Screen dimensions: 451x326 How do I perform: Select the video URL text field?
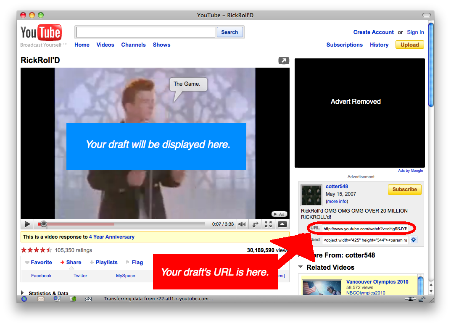[365, 229]
